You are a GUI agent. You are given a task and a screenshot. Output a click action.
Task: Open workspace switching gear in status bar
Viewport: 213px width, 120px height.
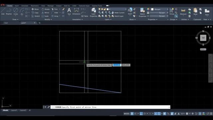(x=187, y=114)
